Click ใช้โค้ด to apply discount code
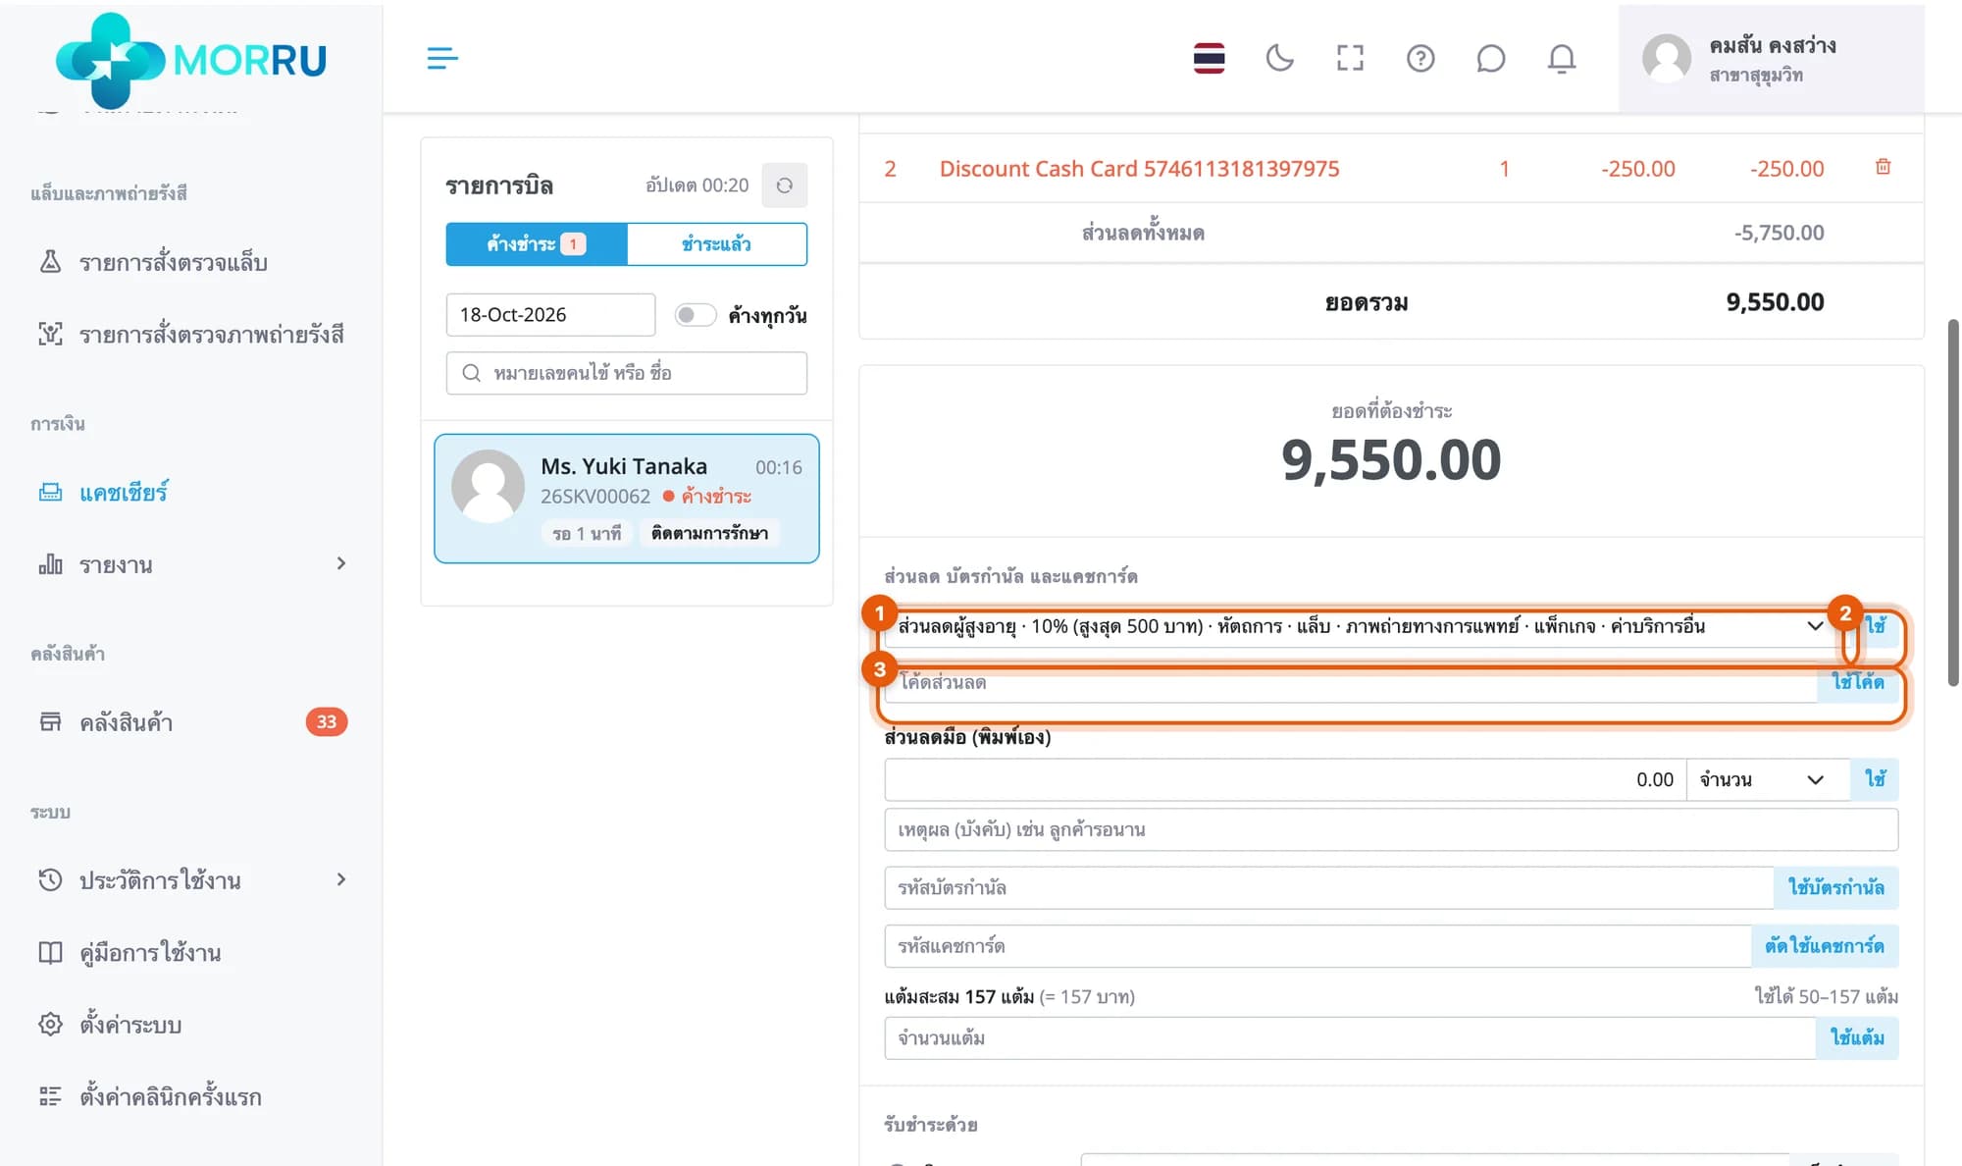 click(1857, 682)
